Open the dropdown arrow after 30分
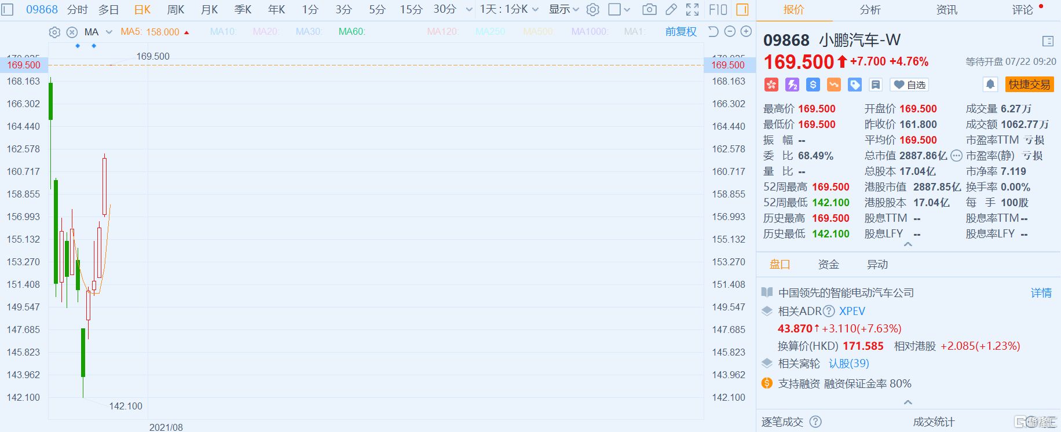 469,10
